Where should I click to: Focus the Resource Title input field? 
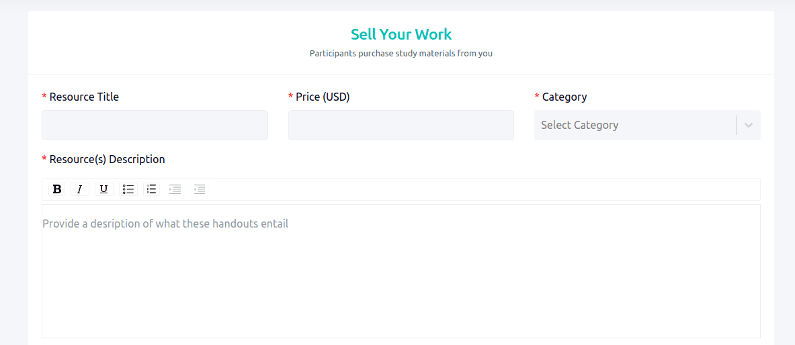(155, 125)
